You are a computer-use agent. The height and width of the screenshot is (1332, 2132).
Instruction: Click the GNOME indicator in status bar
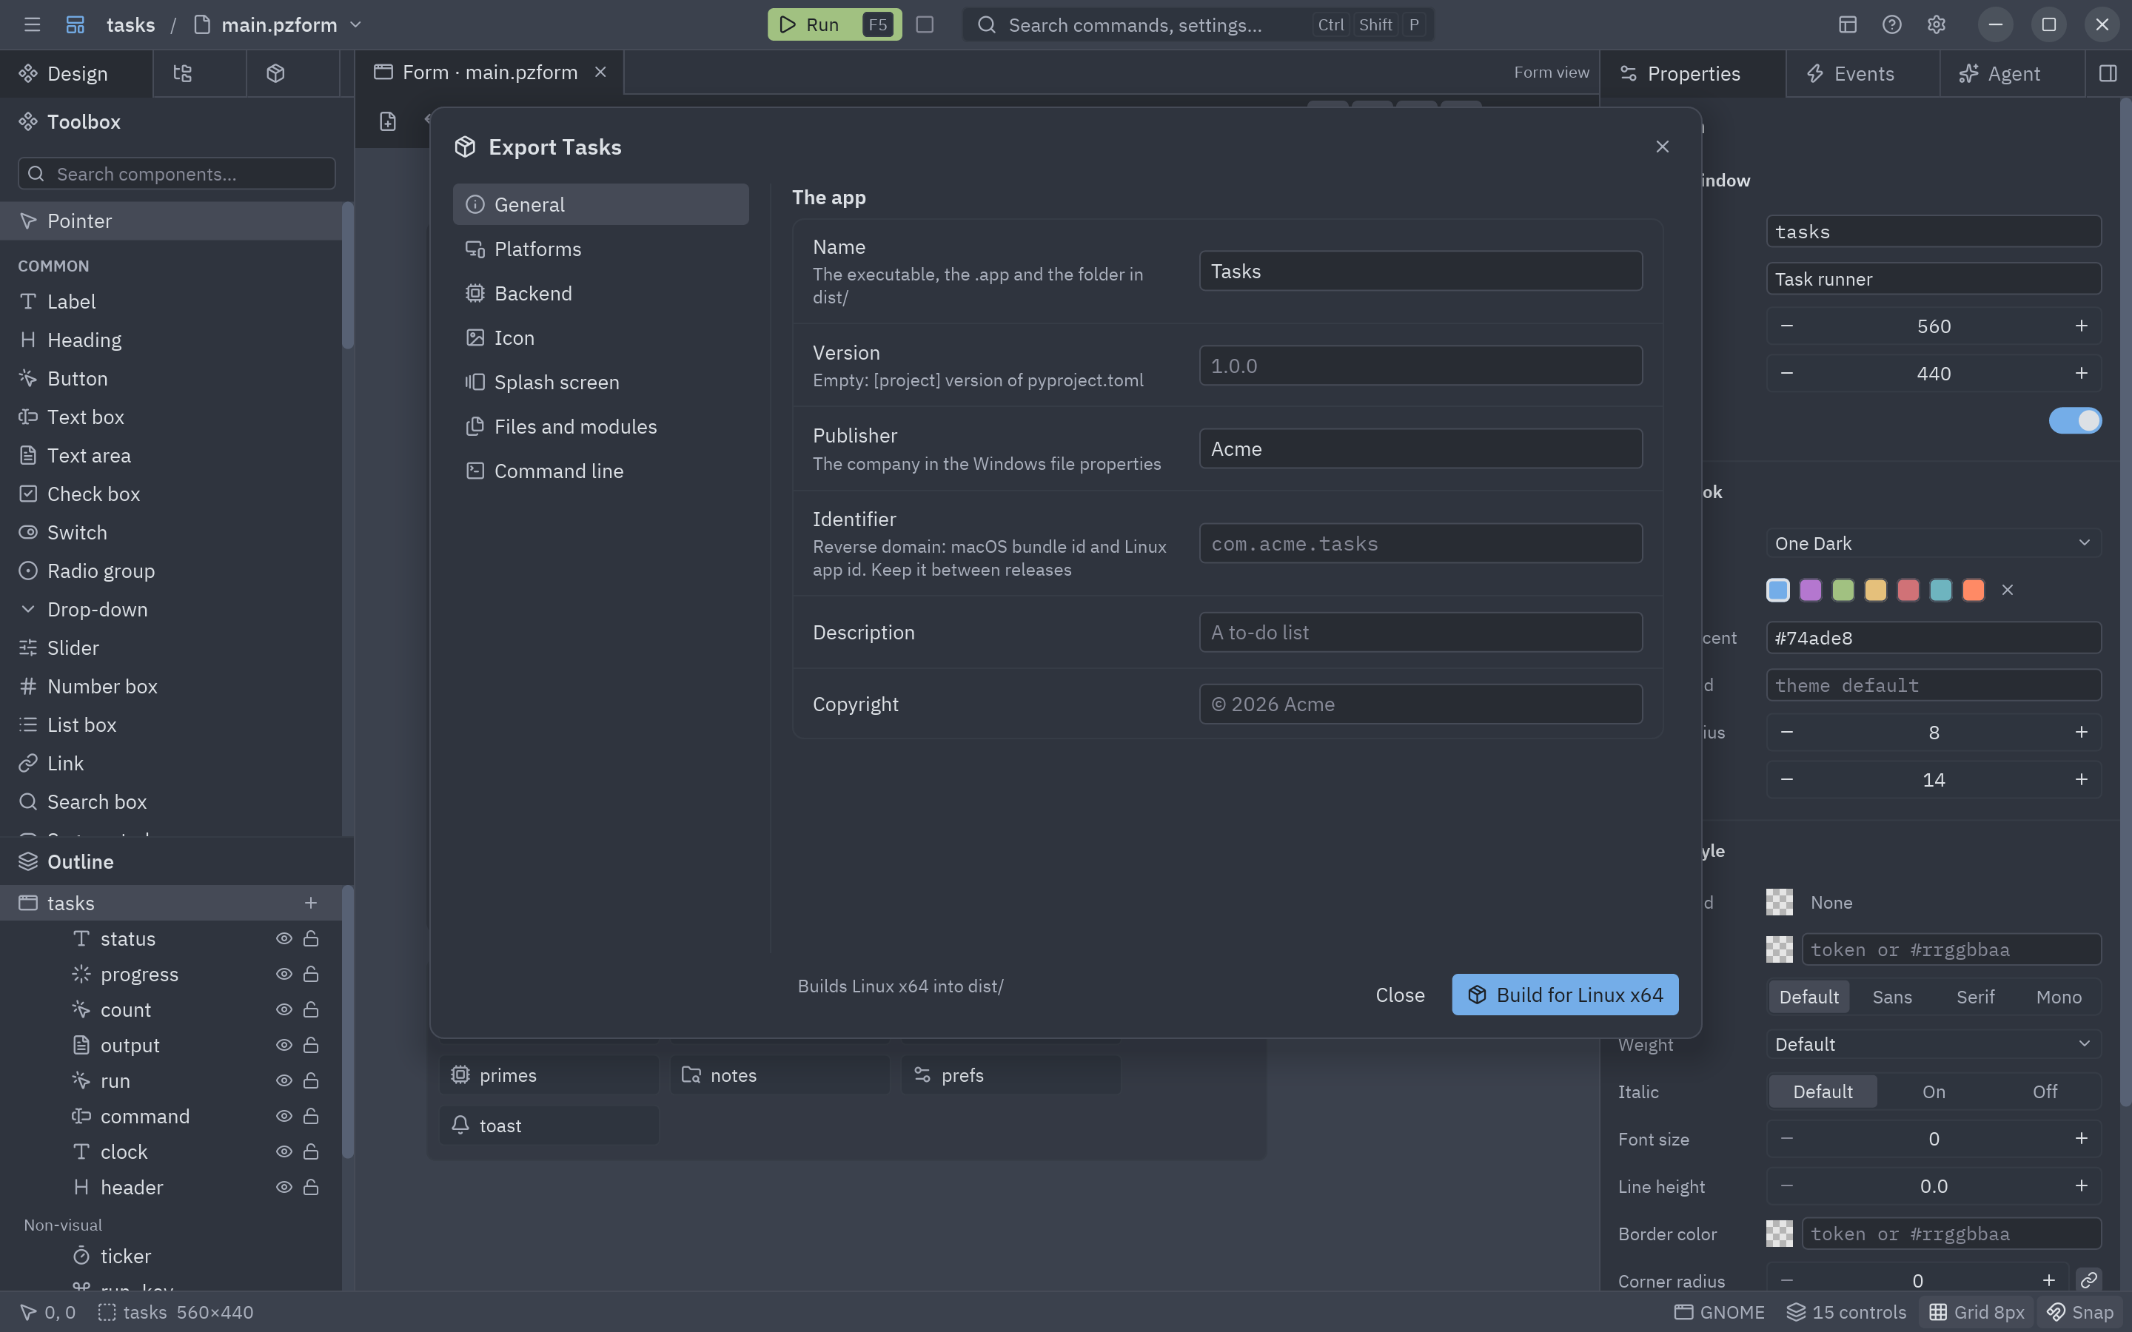tap(1719, 1312)
